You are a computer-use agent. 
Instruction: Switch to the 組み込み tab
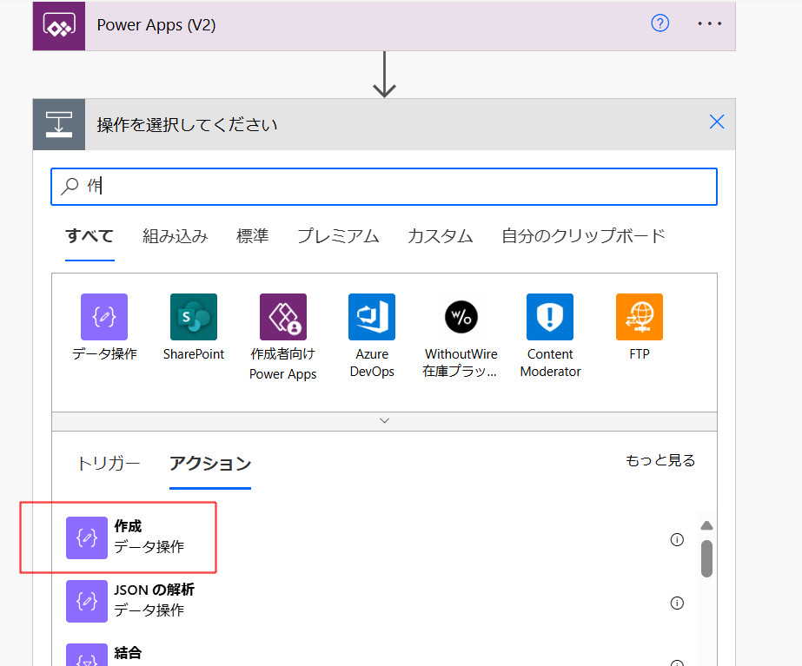coord(176,236)
